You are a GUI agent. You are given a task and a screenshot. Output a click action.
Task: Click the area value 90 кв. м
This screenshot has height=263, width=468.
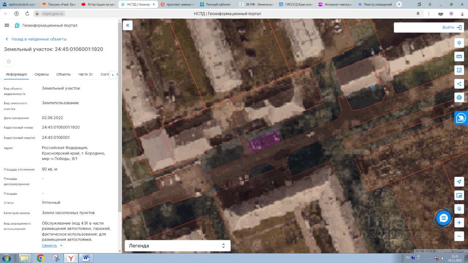coord(50,169)
